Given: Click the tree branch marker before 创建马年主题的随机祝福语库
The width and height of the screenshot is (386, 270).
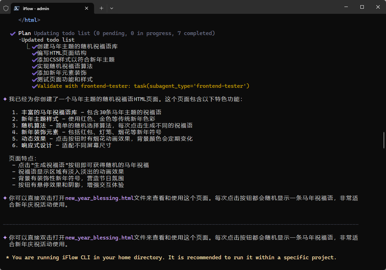Looking at the screenshot, I should 28,47.
